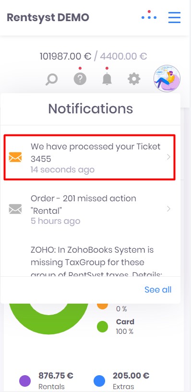Viewport: 191px width, 392px height.
Task: Expand Ticket 3455 notification chevron
Action: tap(168, 157)
